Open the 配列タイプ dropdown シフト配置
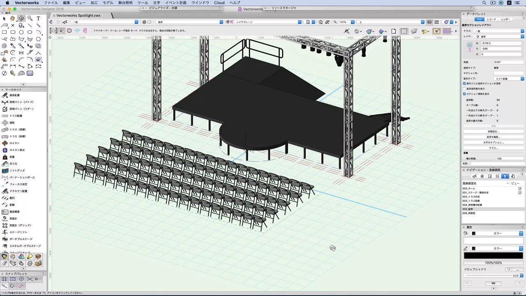This screenshot has width=526, height=296. pos(509,78)
